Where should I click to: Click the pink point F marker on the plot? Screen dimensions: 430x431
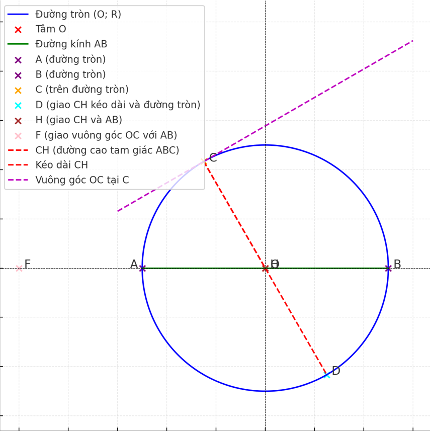point(19,269)
